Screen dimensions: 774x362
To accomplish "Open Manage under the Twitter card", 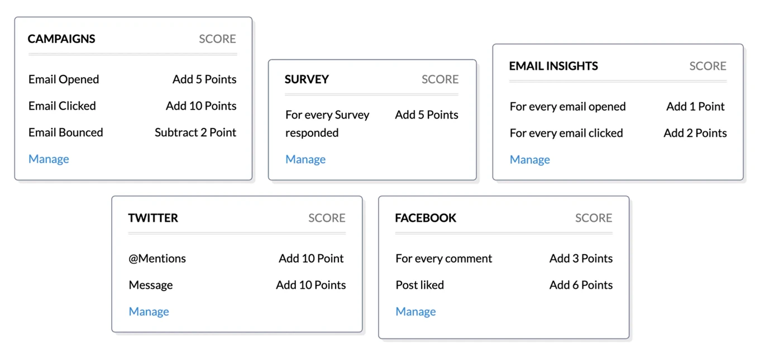I will pyautogui.click(x=149, y=311).
